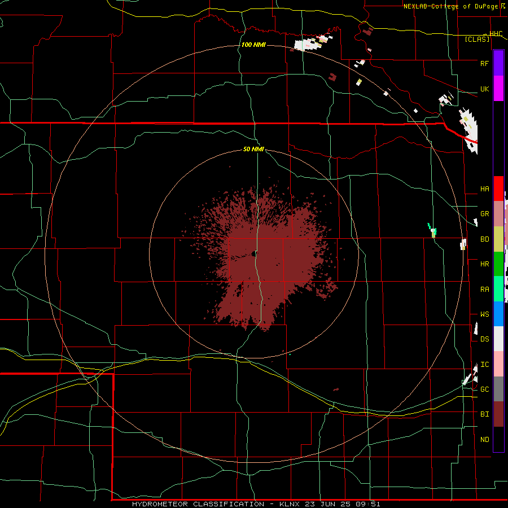Click the 'HR' legend label
Screen dimensions: 508x508
point(484,264)
